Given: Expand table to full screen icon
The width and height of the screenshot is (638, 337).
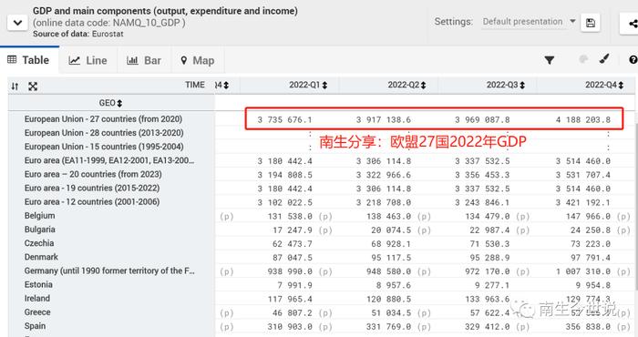Looking at the screenshot, I should click(x=33, y=87).
